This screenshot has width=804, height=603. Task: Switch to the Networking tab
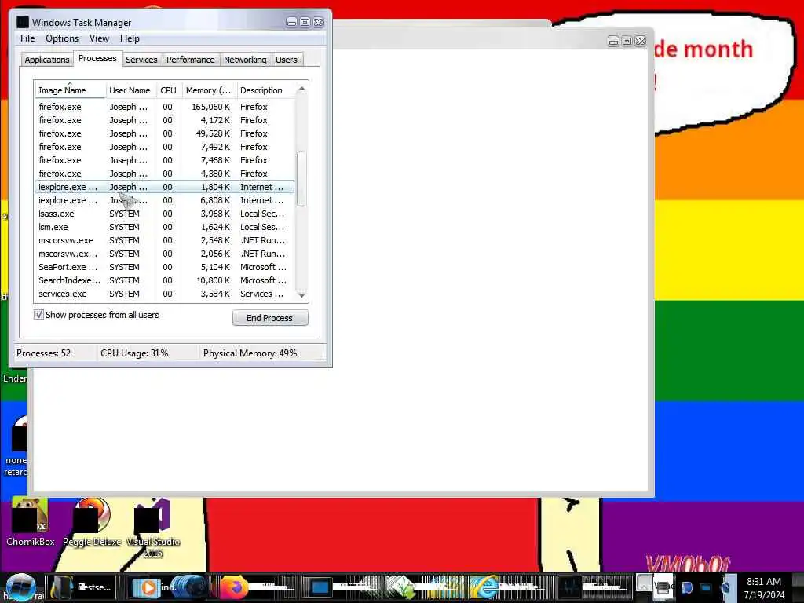(245, 60)
